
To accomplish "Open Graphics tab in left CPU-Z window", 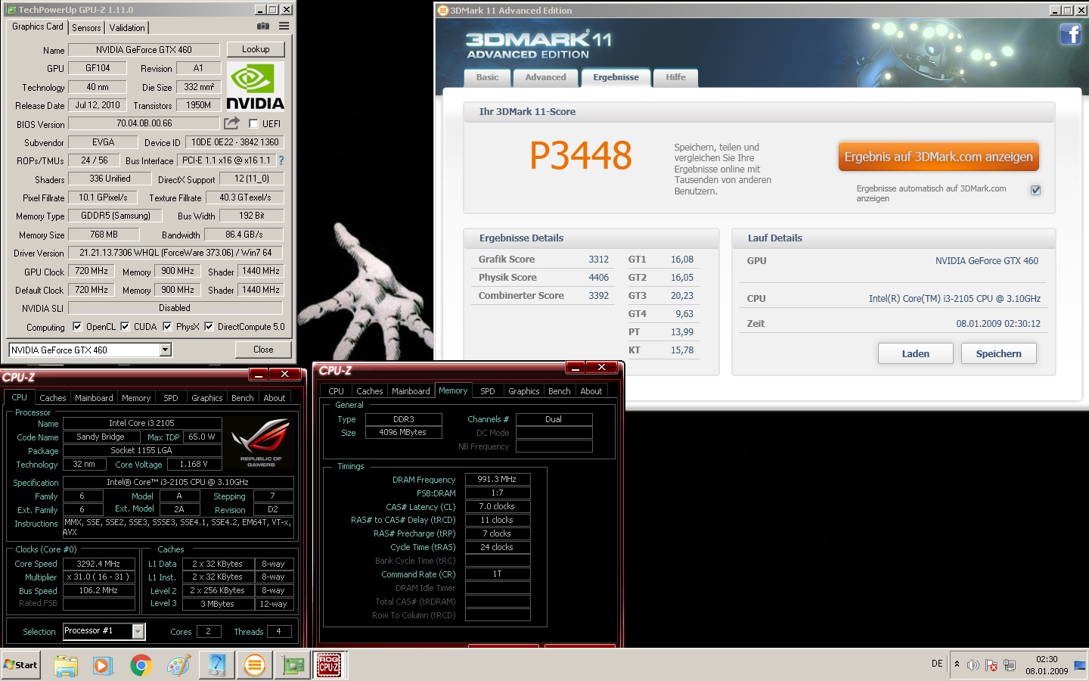I will pos(206,398).
